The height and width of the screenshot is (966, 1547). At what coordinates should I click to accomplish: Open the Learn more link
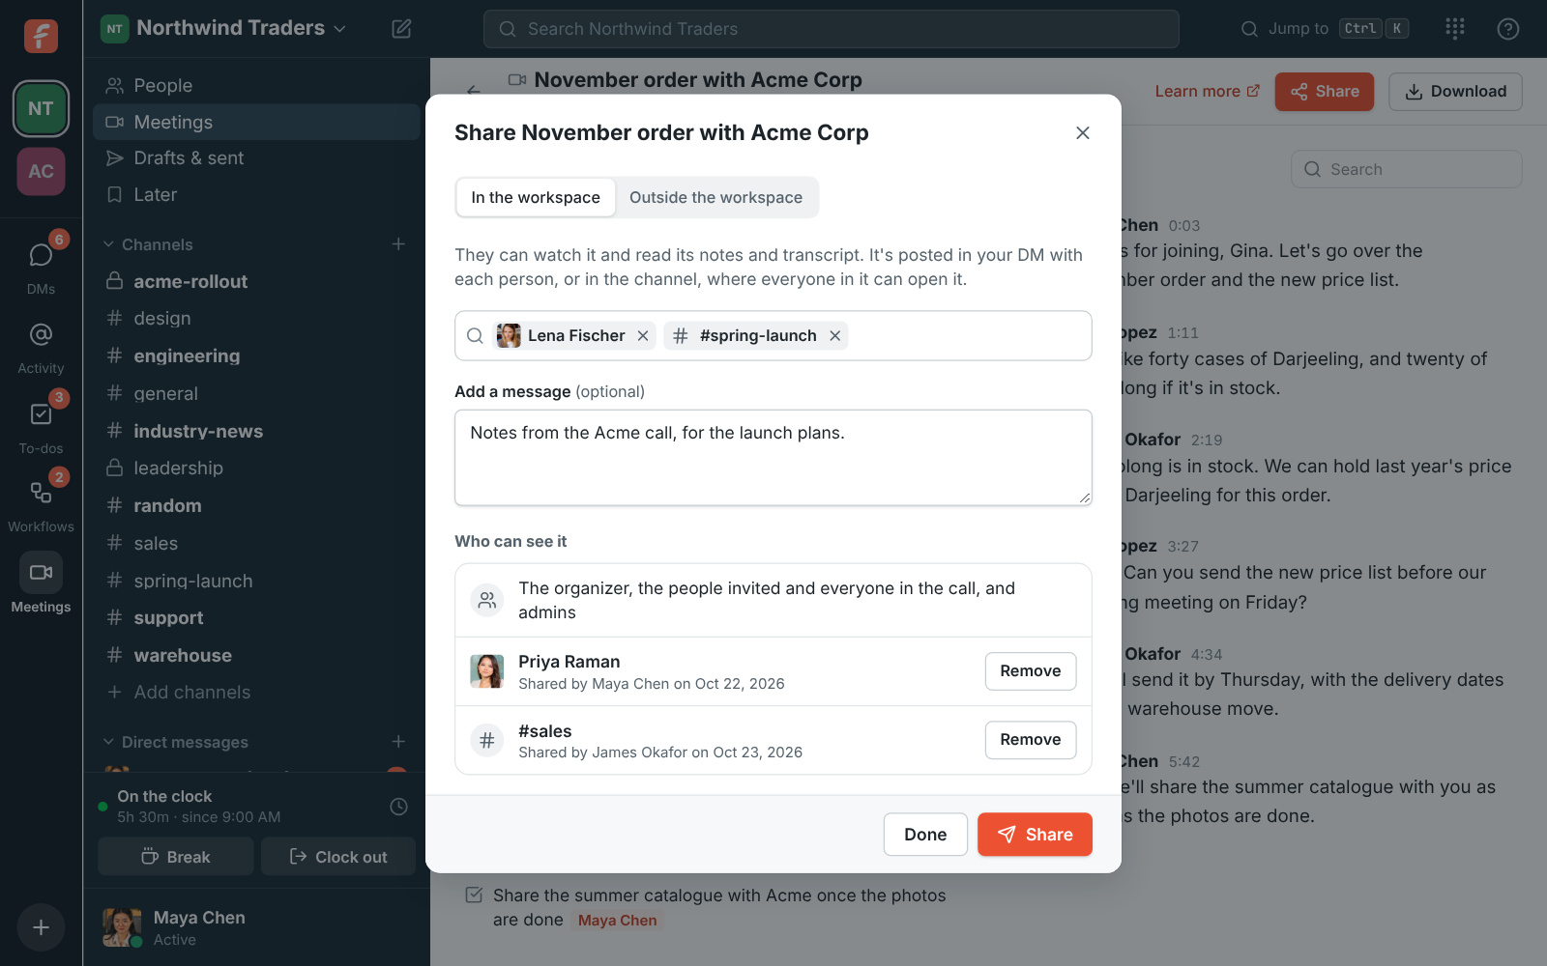(1208, 91)
